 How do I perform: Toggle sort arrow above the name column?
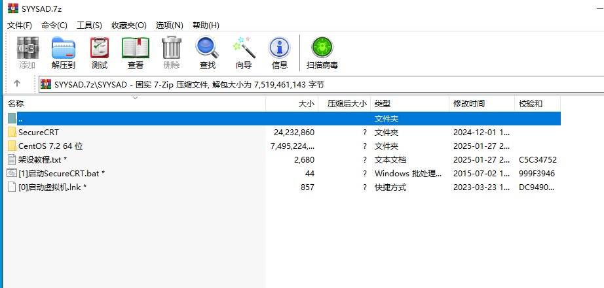coord(135,98)
